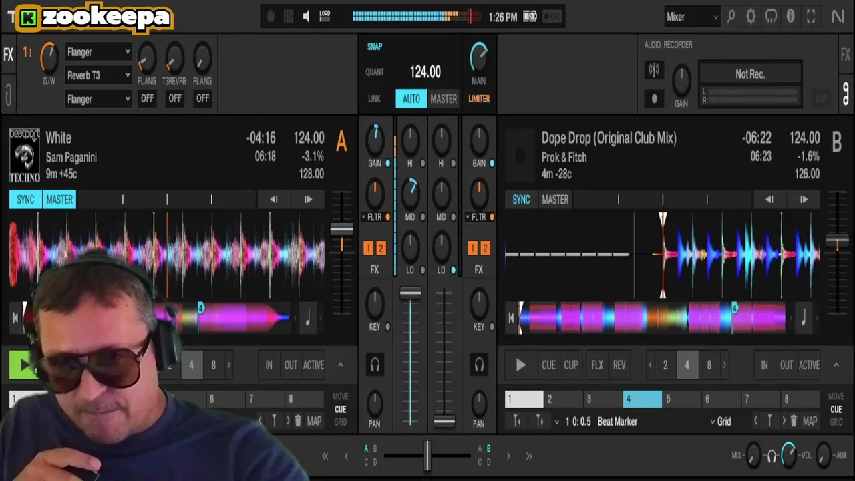Open Preferences via the gear icon
Screen dimensions: 855x481
pos(751,17)
